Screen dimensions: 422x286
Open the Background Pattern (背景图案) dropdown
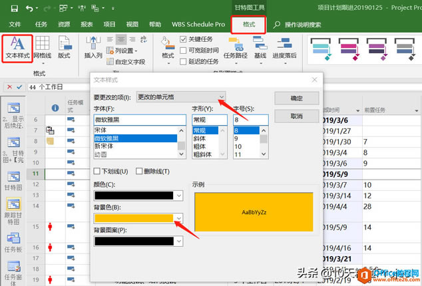click(x=178, y=241)
